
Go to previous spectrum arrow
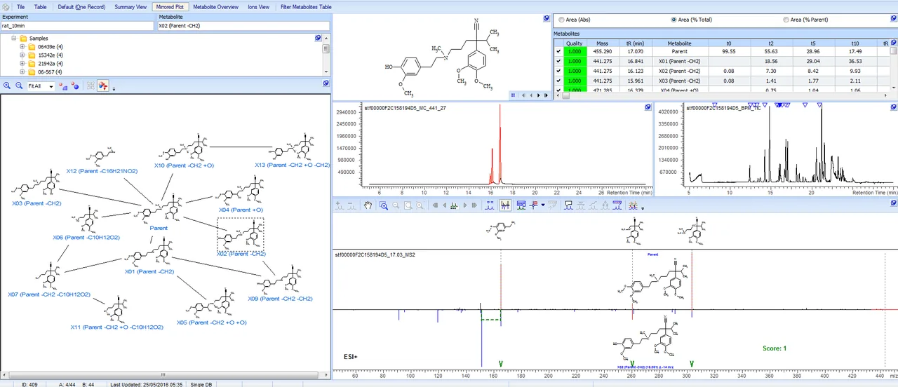point(444,205)
